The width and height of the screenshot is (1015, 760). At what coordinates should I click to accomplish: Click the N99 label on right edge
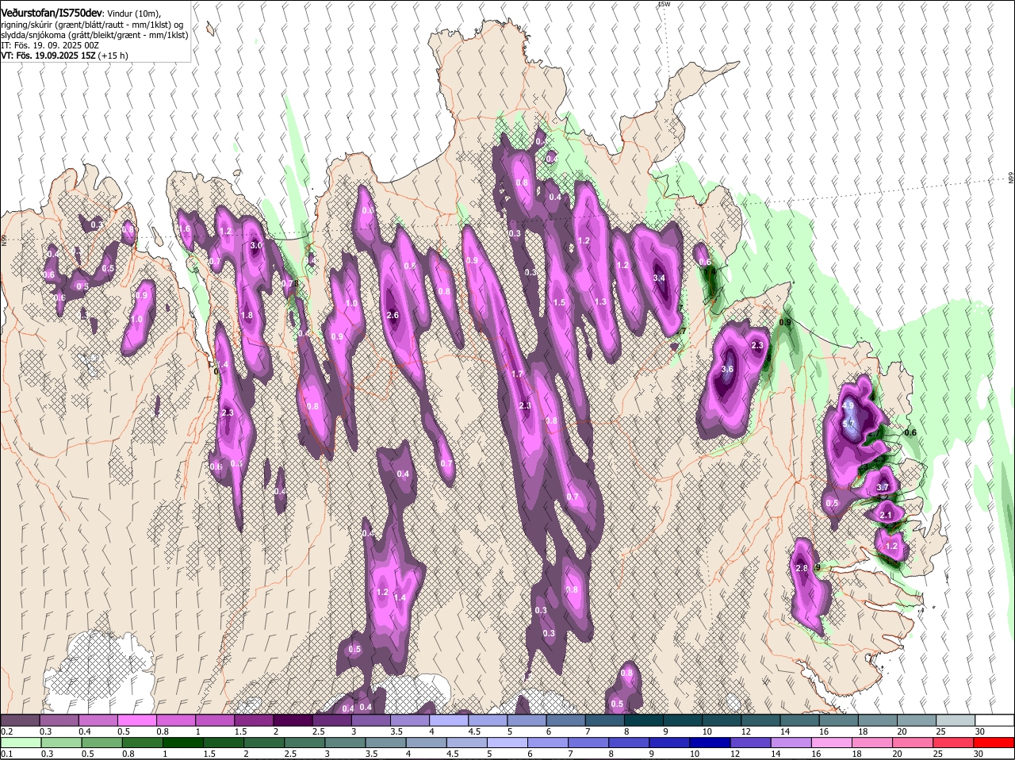pos(1012,178)
